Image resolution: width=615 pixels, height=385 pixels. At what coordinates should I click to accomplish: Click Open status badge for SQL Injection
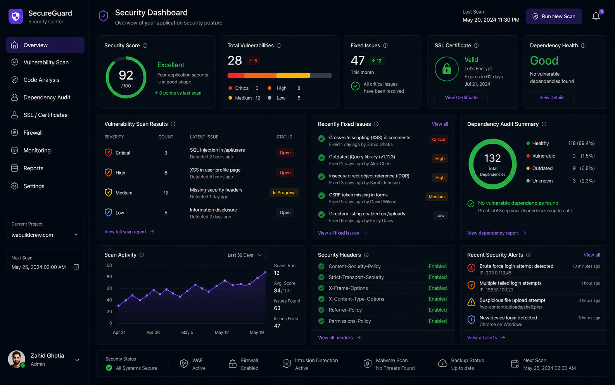pos(285,153)
